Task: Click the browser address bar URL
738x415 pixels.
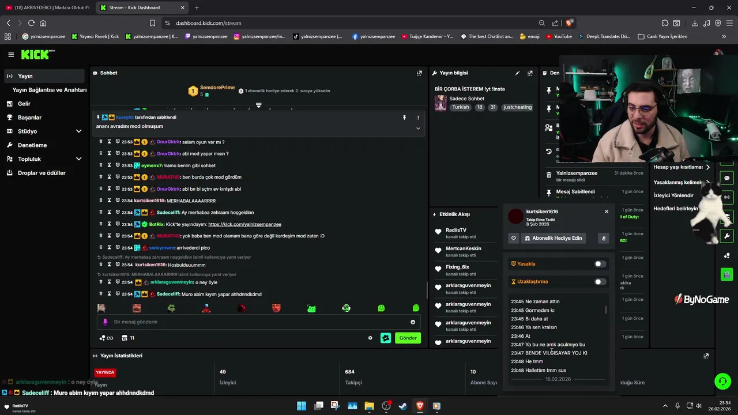Action: tap(208, 23)
